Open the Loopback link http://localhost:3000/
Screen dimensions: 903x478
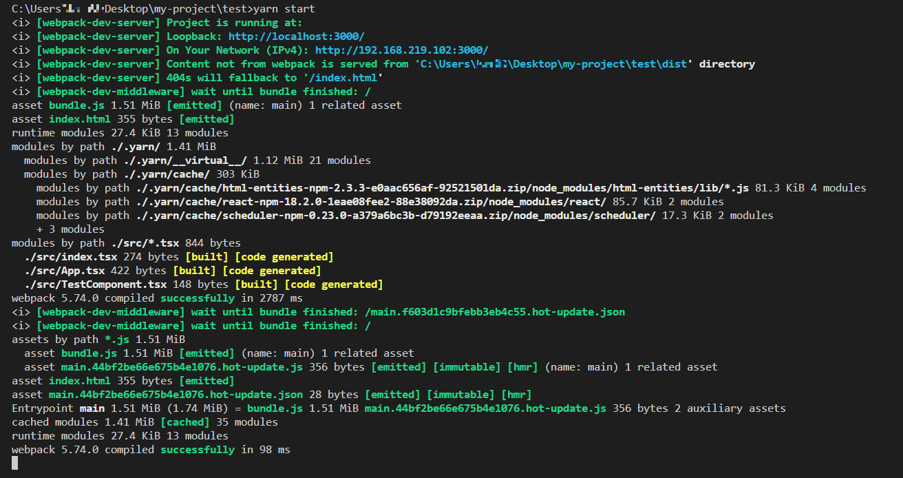297,37
